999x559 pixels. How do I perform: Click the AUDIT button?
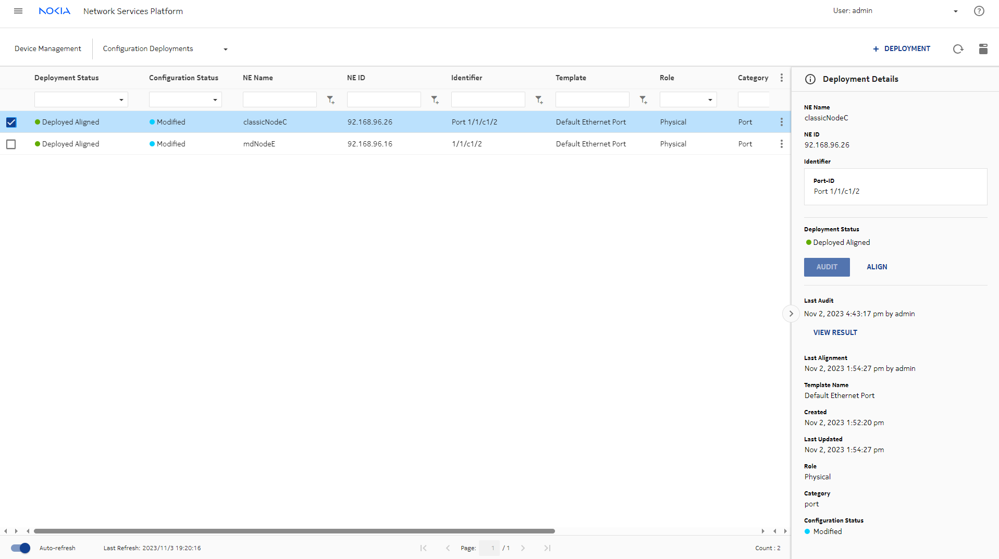coord(827,267)
